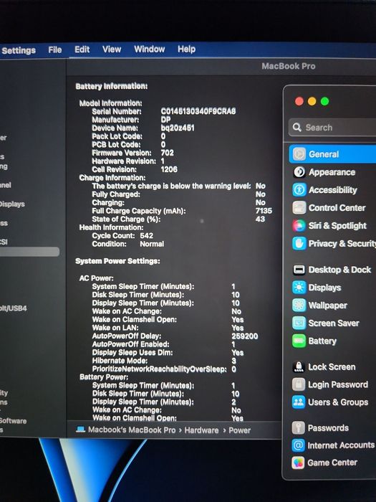The height and width of the screenshot is (502, 376).
Task: Click the Manufacturer value DP
Action: [x=165, y=120]
